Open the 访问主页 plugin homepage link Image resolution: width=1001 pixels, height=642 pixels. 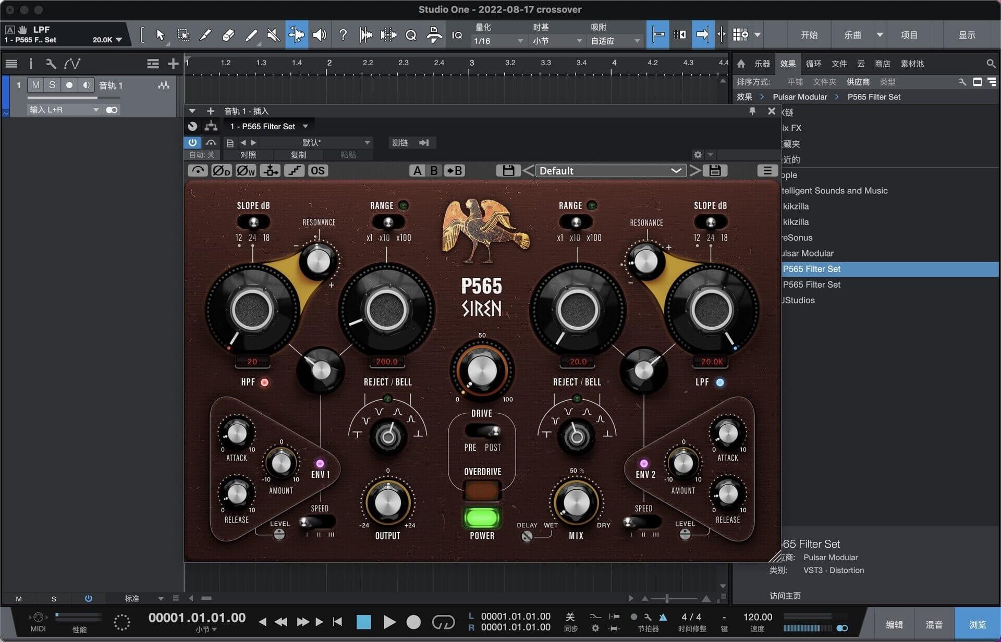784,596
